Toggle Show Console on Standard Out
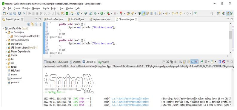Screen dimensions: 237x110 pos(193,62)
